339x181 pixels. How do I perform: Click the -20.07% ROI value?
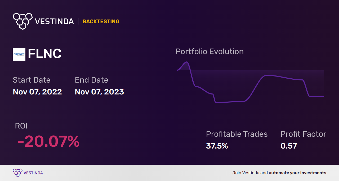(x=48, y=142)
